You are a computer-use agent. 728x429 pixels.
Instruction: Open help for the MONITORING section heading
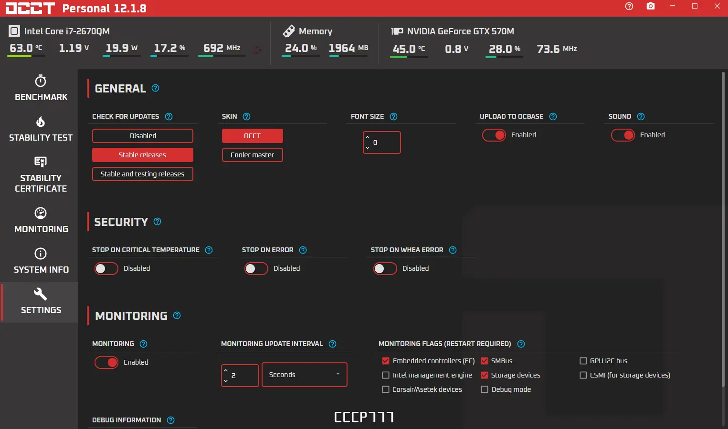177,316
